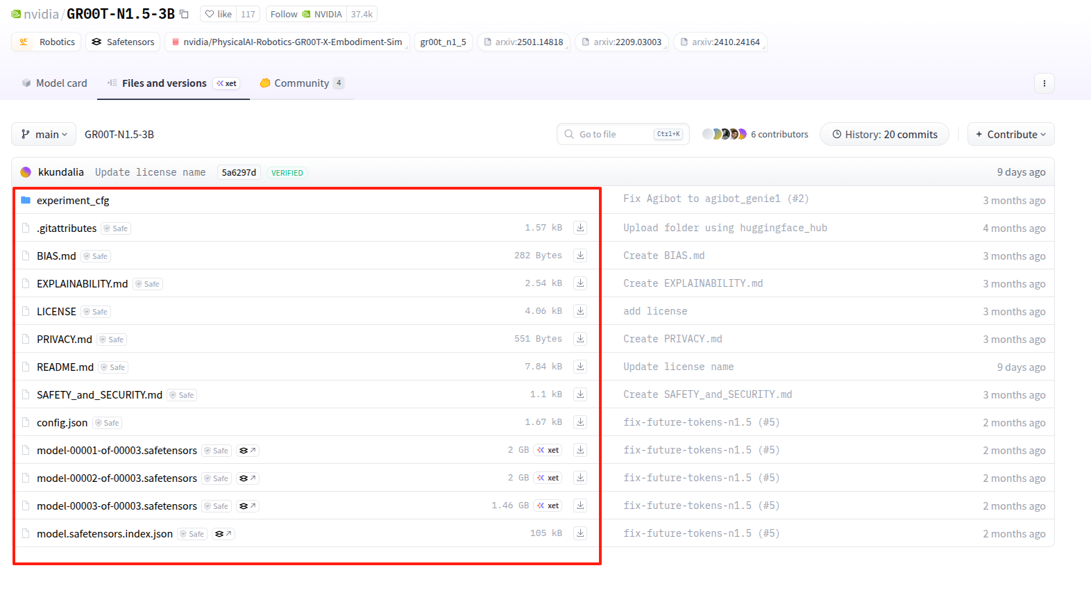This screenshot has width=1091, height=593.
Task: Click the nvidia organization logo
Action: (x=16, y=14)
